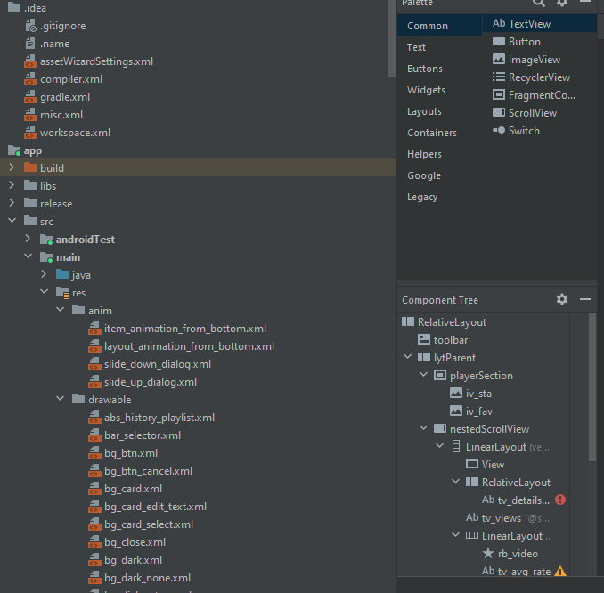The height and width of the screenshot is (593, 604).
Task: Click the error icon beside tv_details
Action: pos(560,500)
